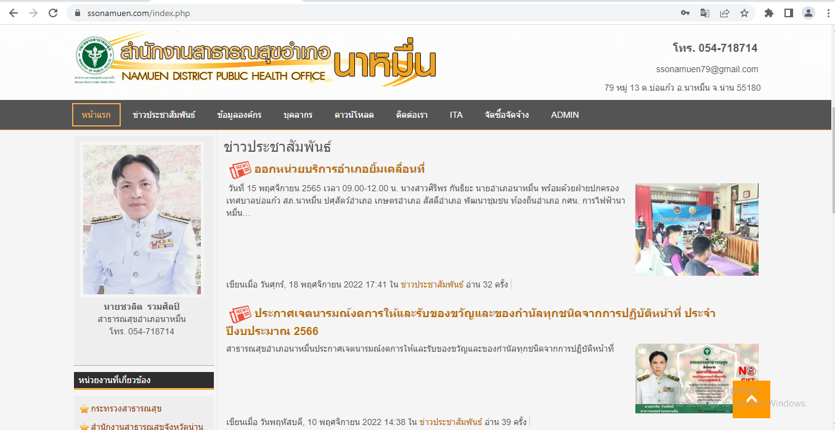Open article ออกหน่วยบริการอำเภอยิ้มเคลื่อนที่
This screenshot has width=835, height=430.
(340, 169)
